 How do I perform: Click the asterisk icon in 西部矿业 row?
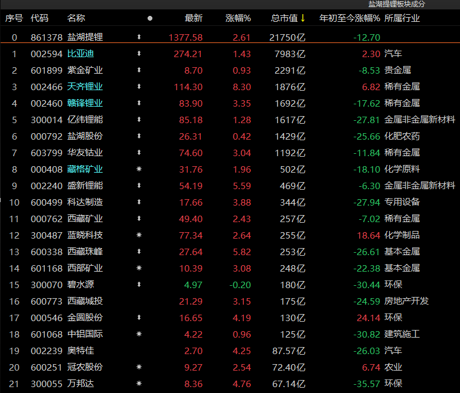pyautogui.click(x=139, y=268)
